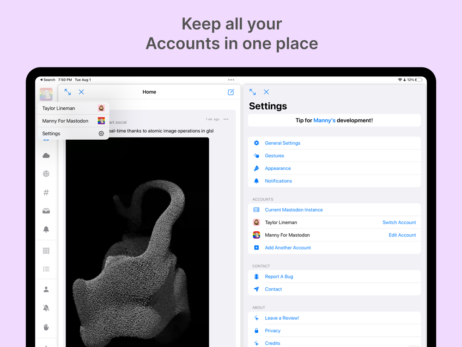This screenshot has height=347, width=462.
Task: Tap the Appearance paintbrush icon
Action: pyautogui.click(x=256, y=168)
